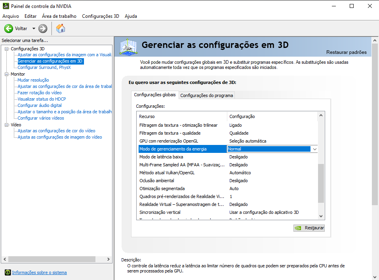Open the Editar menu
This screenshot has height=280, width=379.
30,16
